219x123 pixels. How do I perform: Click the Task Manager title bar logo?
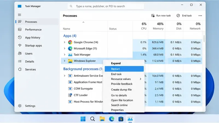pyautogui.click(x=19, y=6)
